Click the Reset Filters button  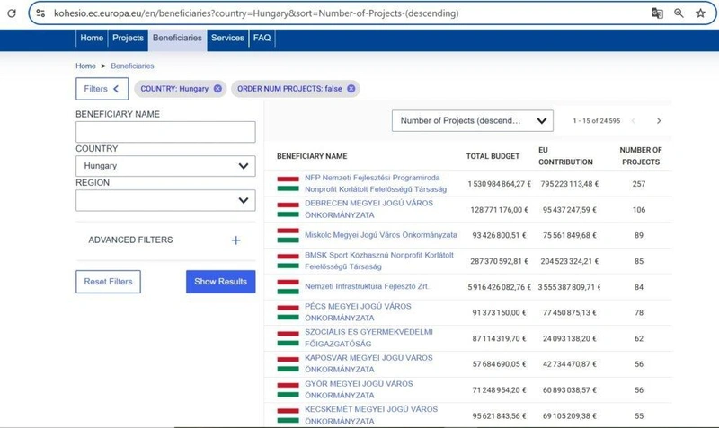click(108, 282)
